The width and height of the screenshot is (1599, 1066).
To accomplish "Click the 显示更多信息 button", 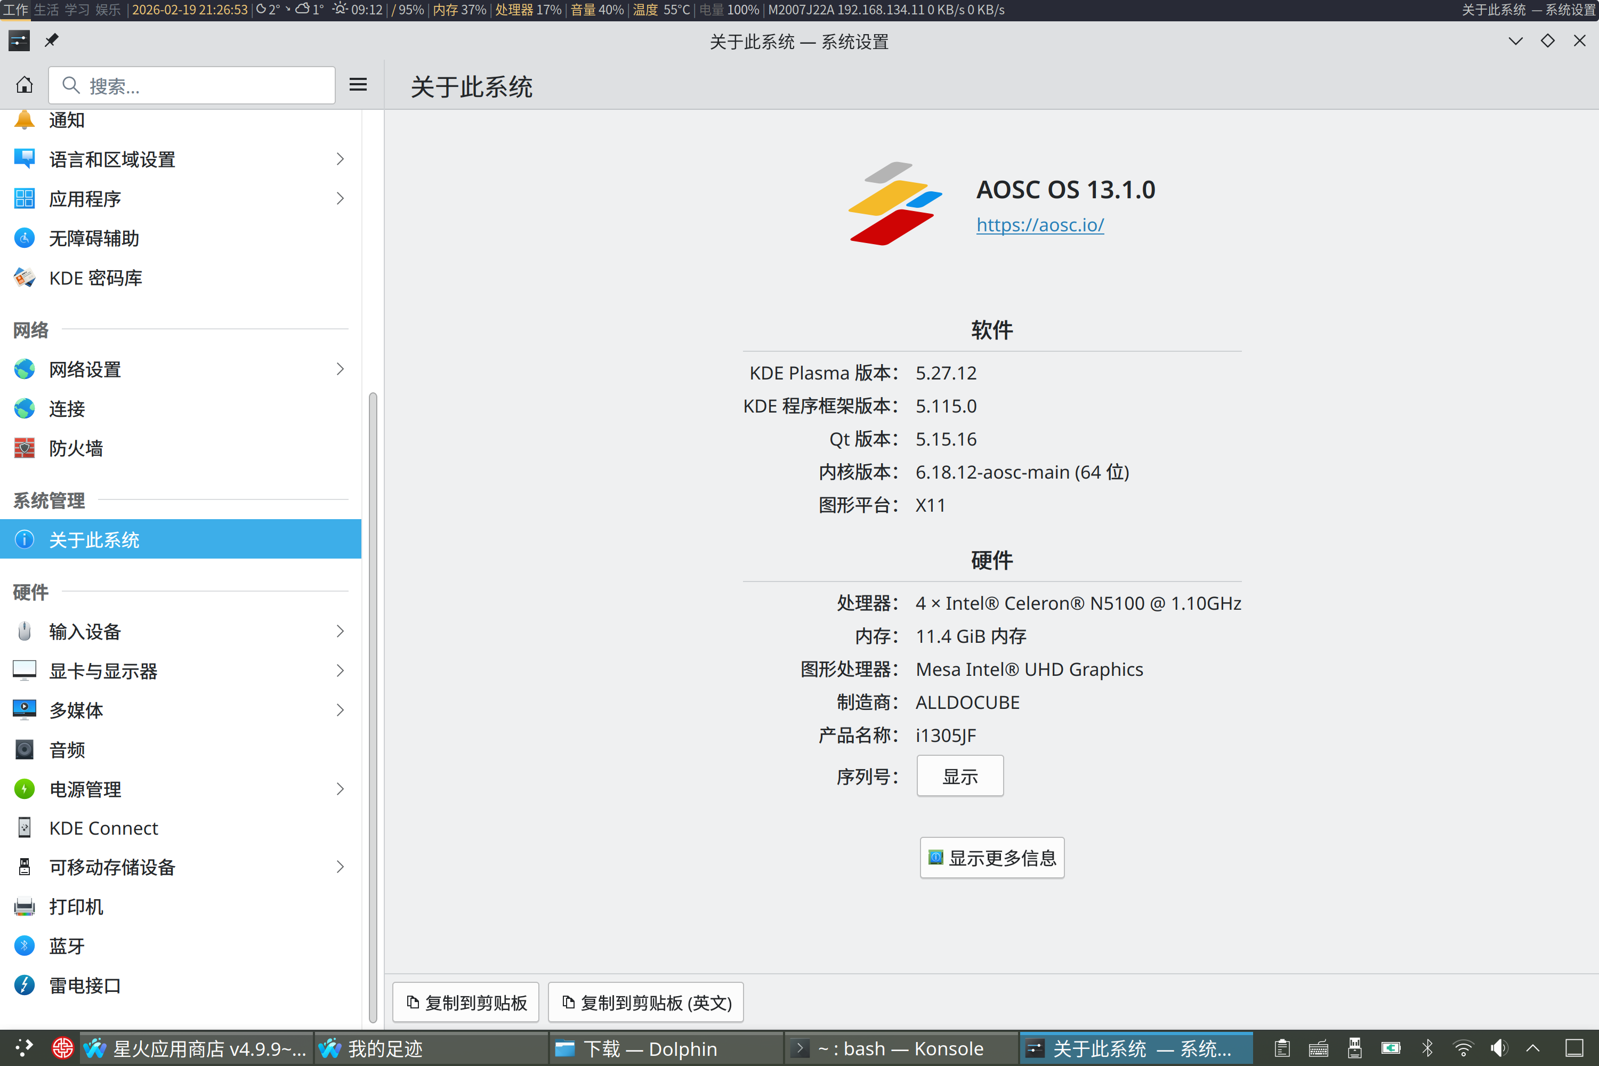I will click(x=991, y=857).
